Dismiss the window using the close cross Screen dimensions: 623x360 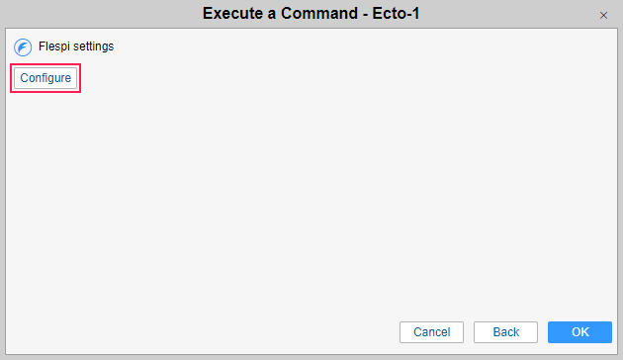pyautogui.click(x=603, y=16)
